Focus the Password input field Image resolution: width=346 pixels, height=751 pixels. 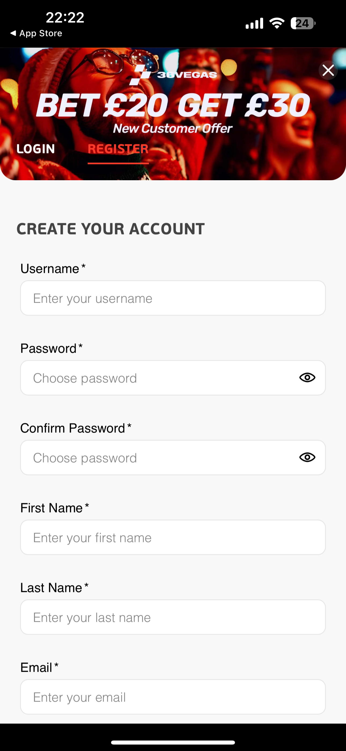(157, 378)
